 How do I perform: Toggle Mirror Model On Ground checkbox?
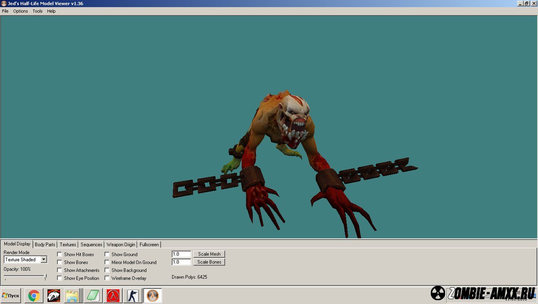point(107,262)
